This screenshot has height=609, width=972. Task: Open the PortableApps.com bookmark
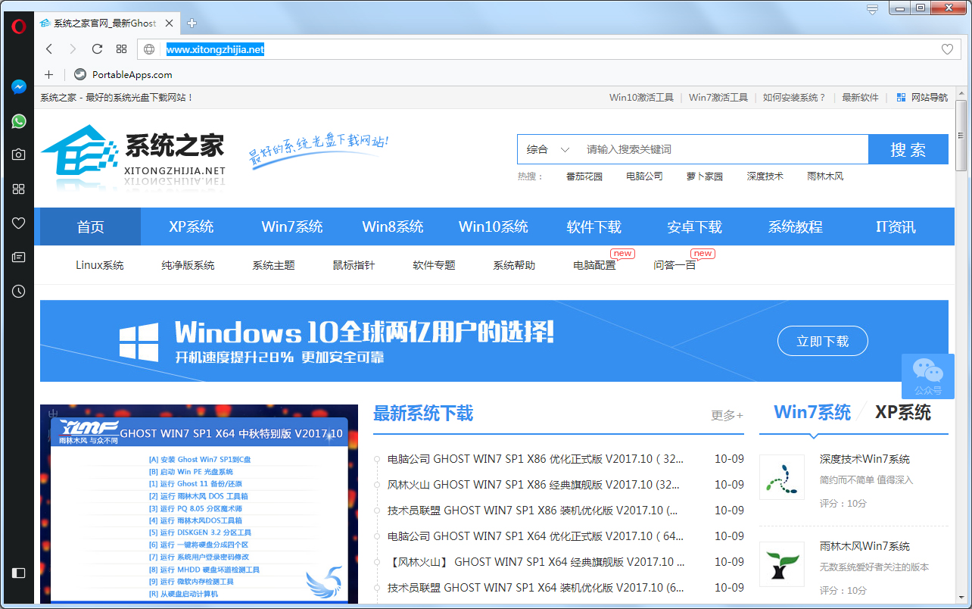(123, 74)
